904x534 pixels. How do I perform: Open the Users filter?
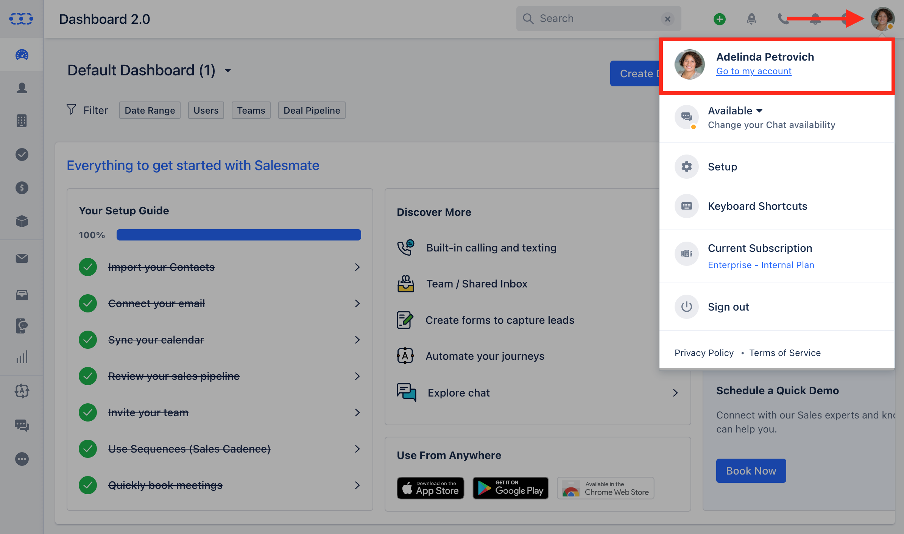(x=206, y=110)
